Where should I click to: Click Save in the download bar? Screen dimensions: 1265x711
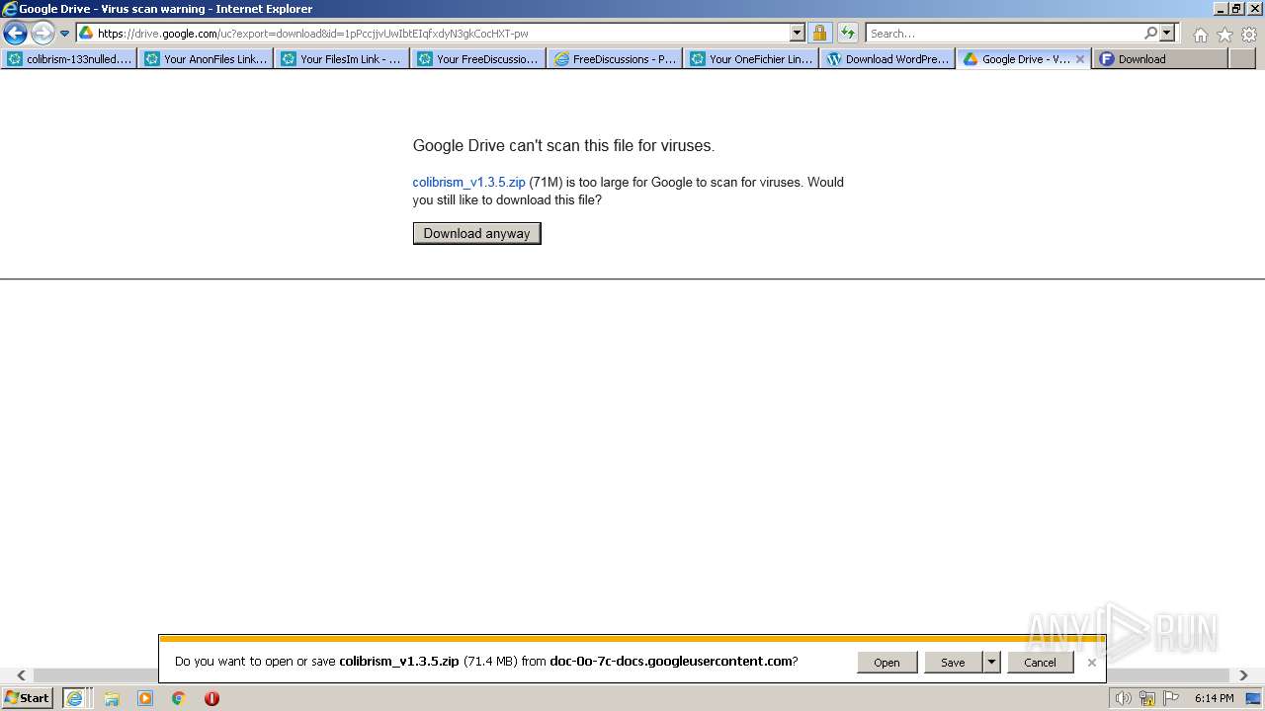pyautogui.click(x=953, y=662)
